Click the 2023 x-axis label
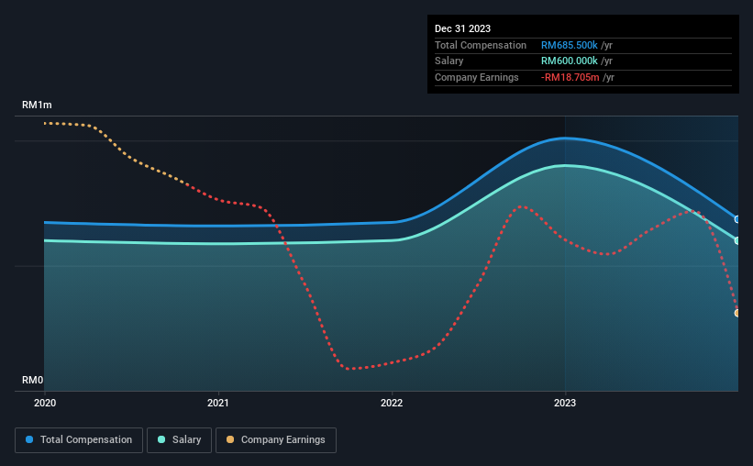This screenshot has height=466, width=753. tap(565, 403)
